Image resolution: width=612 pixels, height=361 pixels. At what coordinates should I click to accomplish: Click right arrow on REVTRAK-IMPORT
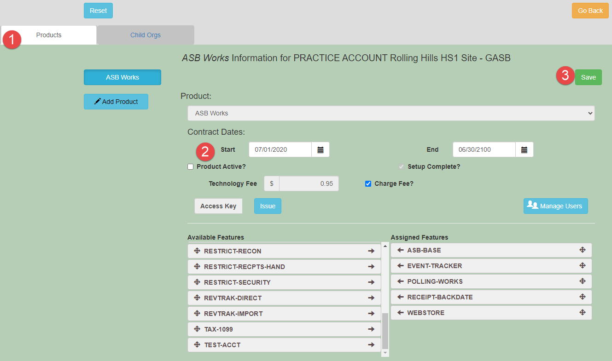coord(371,314)
